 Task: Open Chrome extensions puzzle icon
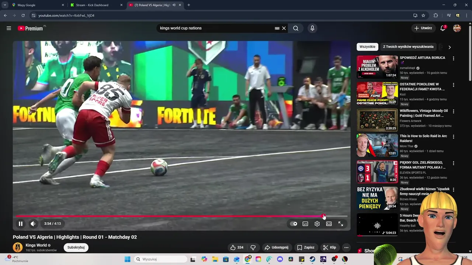[x=435, y=15]
